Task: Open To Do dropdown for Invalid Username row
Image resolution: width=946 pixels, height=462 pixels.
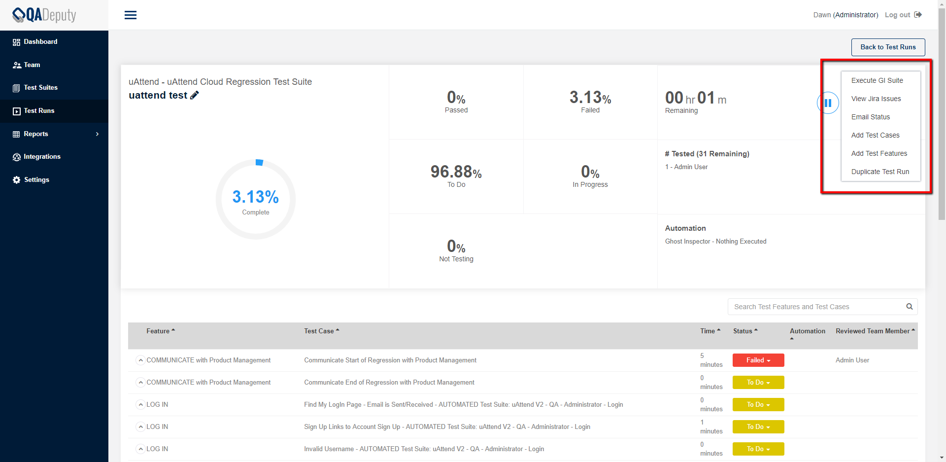Action: tap(758, 449)
